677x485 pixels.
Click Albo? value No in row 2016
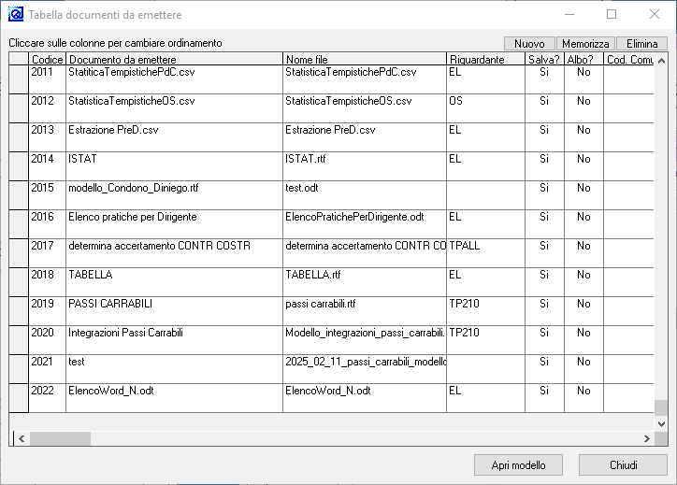click(x=583, y=224)
